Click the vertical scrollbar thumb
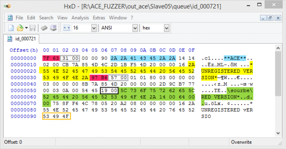This screenshot has height=149, width=286. [x=278, y=74]
